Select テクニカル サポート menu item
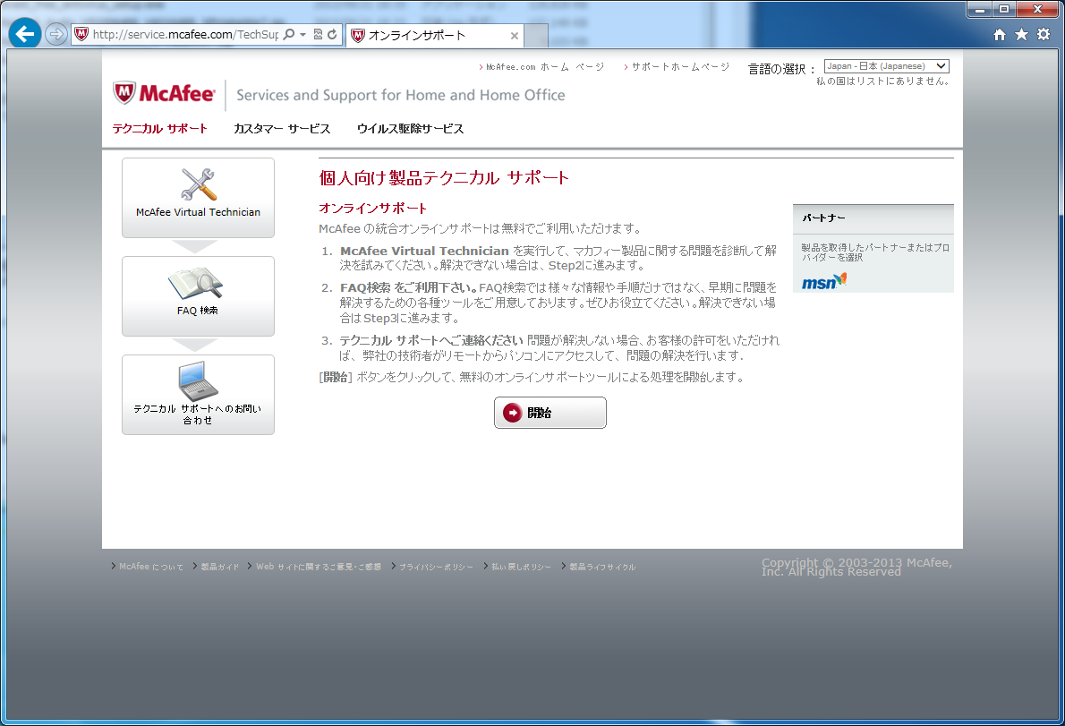 click(x=159, y=128)
